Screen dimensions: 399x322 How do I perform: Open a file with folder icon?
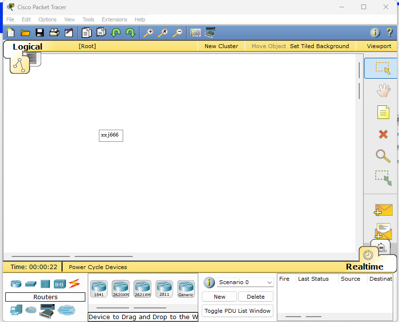click(x=25, y=33)
